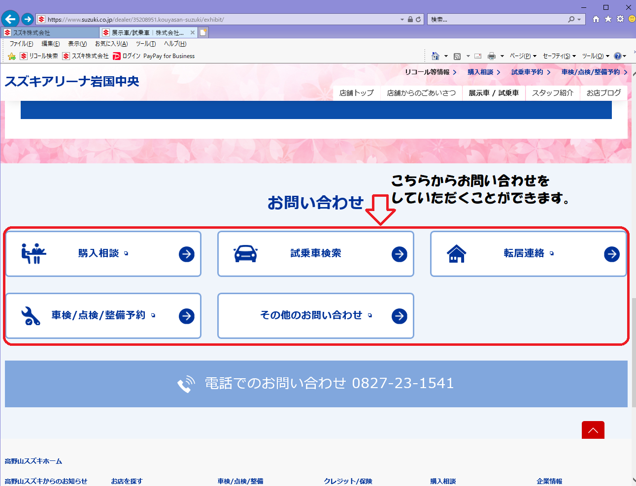Open the ページ(P) dropdown menu
The width and height of the screenshot is (636, 486).
point(523,56)
